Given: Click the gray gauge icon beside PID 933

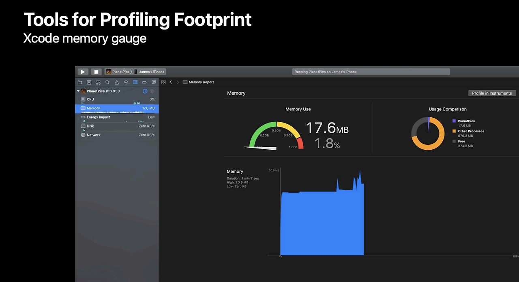Looking at the screenshot, I should (152, 91).
